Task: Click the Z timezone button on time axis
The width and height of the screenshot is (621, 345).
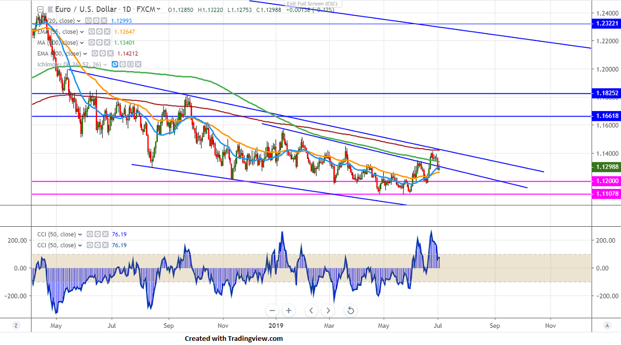Action: coord(16,326)
